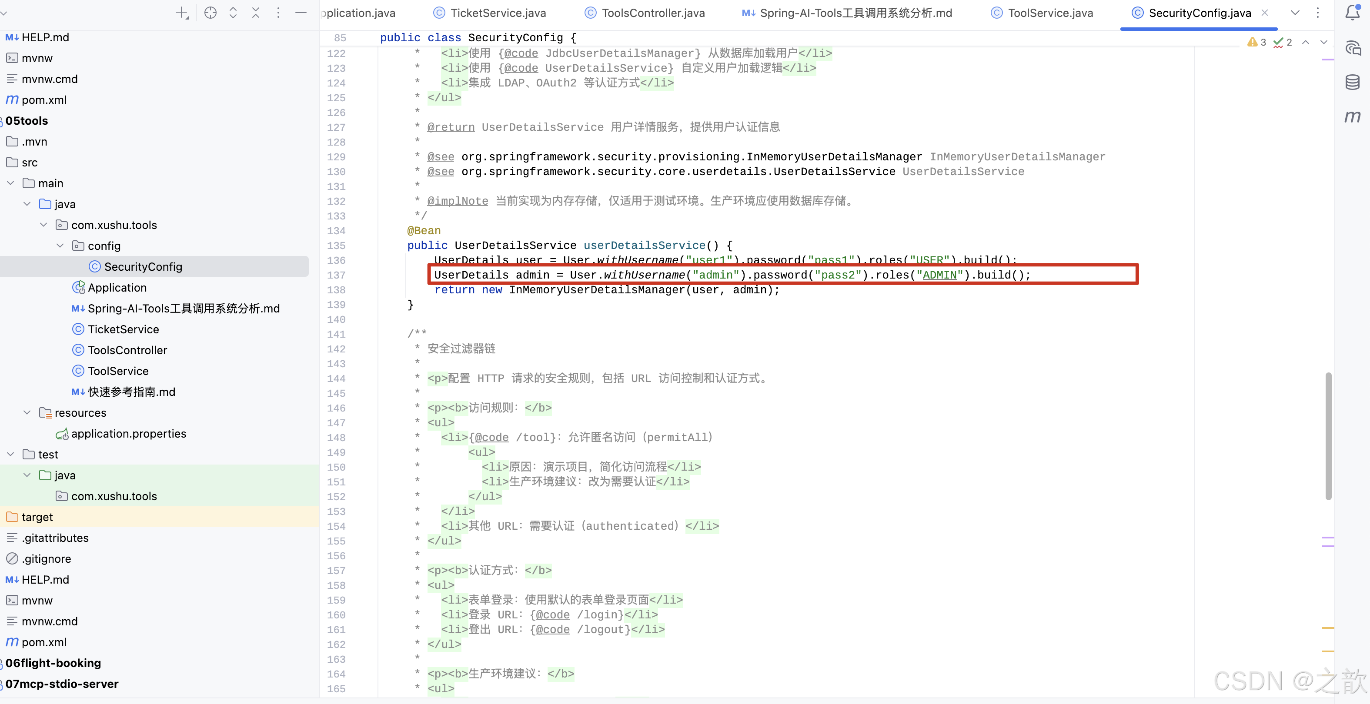Screen dimensions: 1370x704
Task: Collapse the resources folder node
Action: (27, 412)
